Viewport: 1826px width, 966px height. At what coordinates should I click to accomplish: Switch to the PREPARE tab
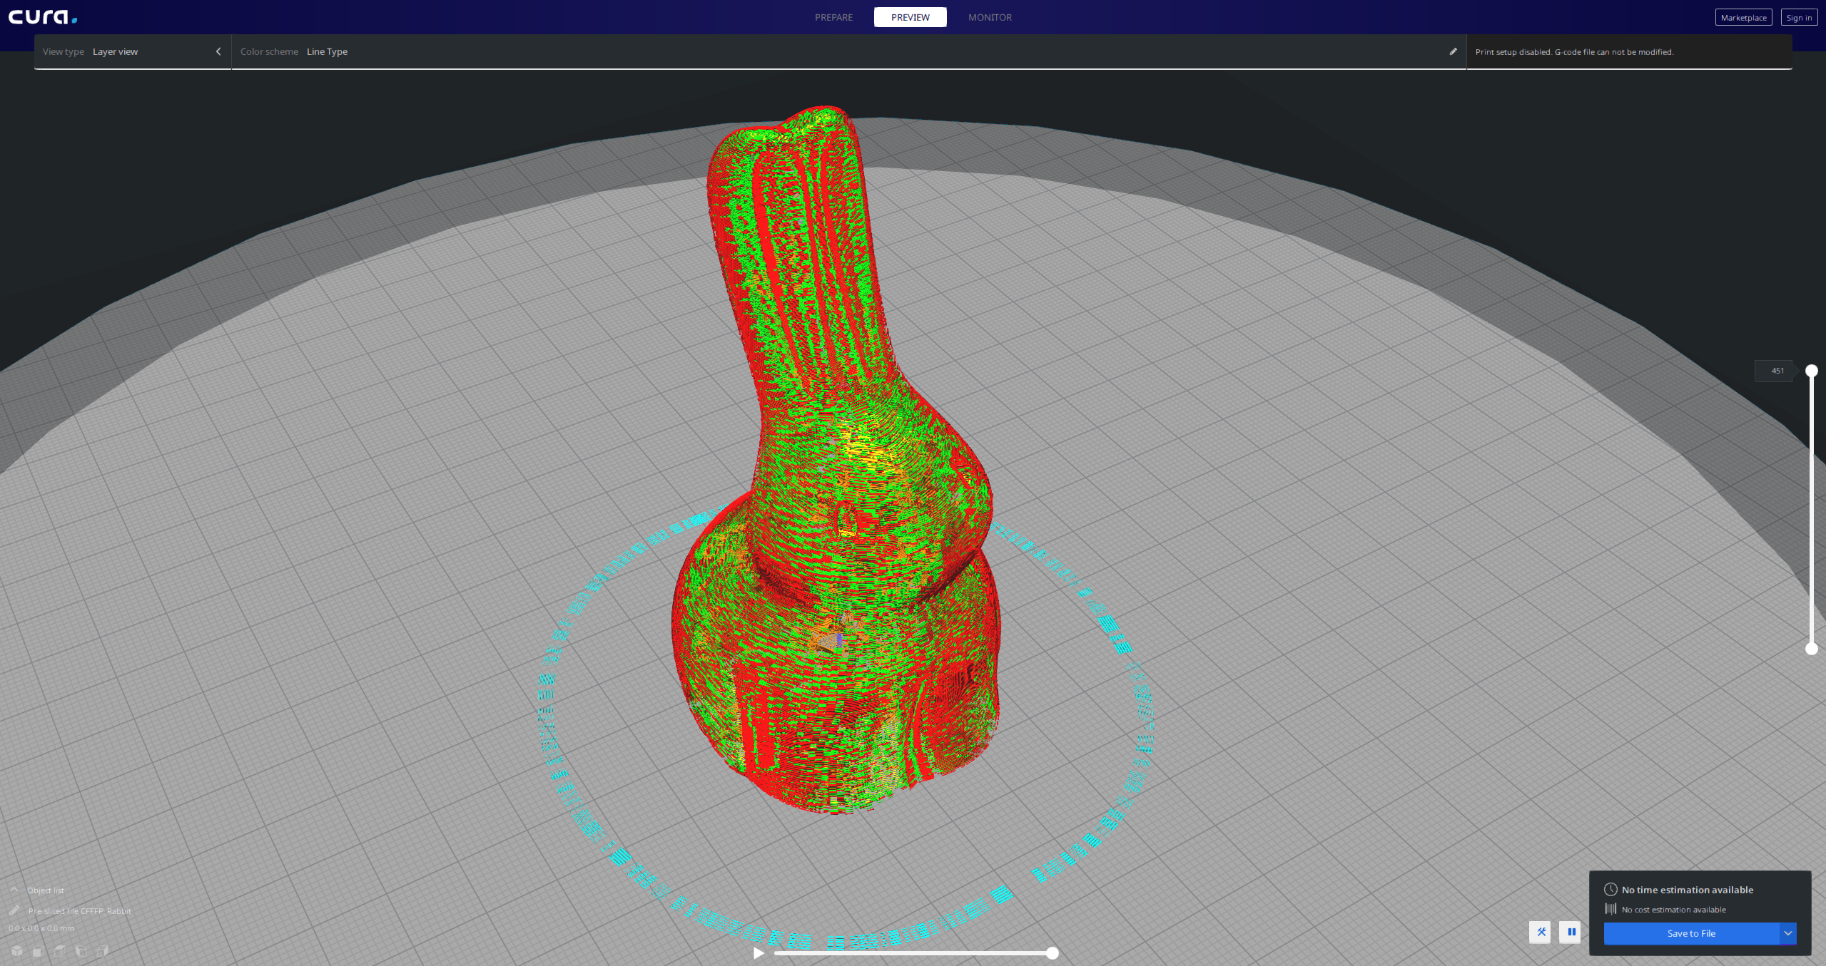833,17
